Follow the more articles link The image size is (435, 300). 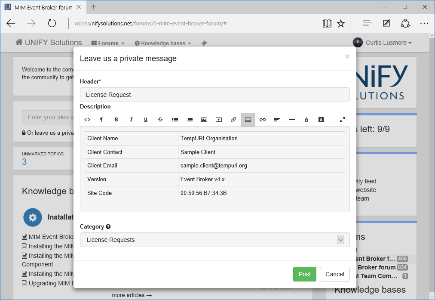point(132,295)
